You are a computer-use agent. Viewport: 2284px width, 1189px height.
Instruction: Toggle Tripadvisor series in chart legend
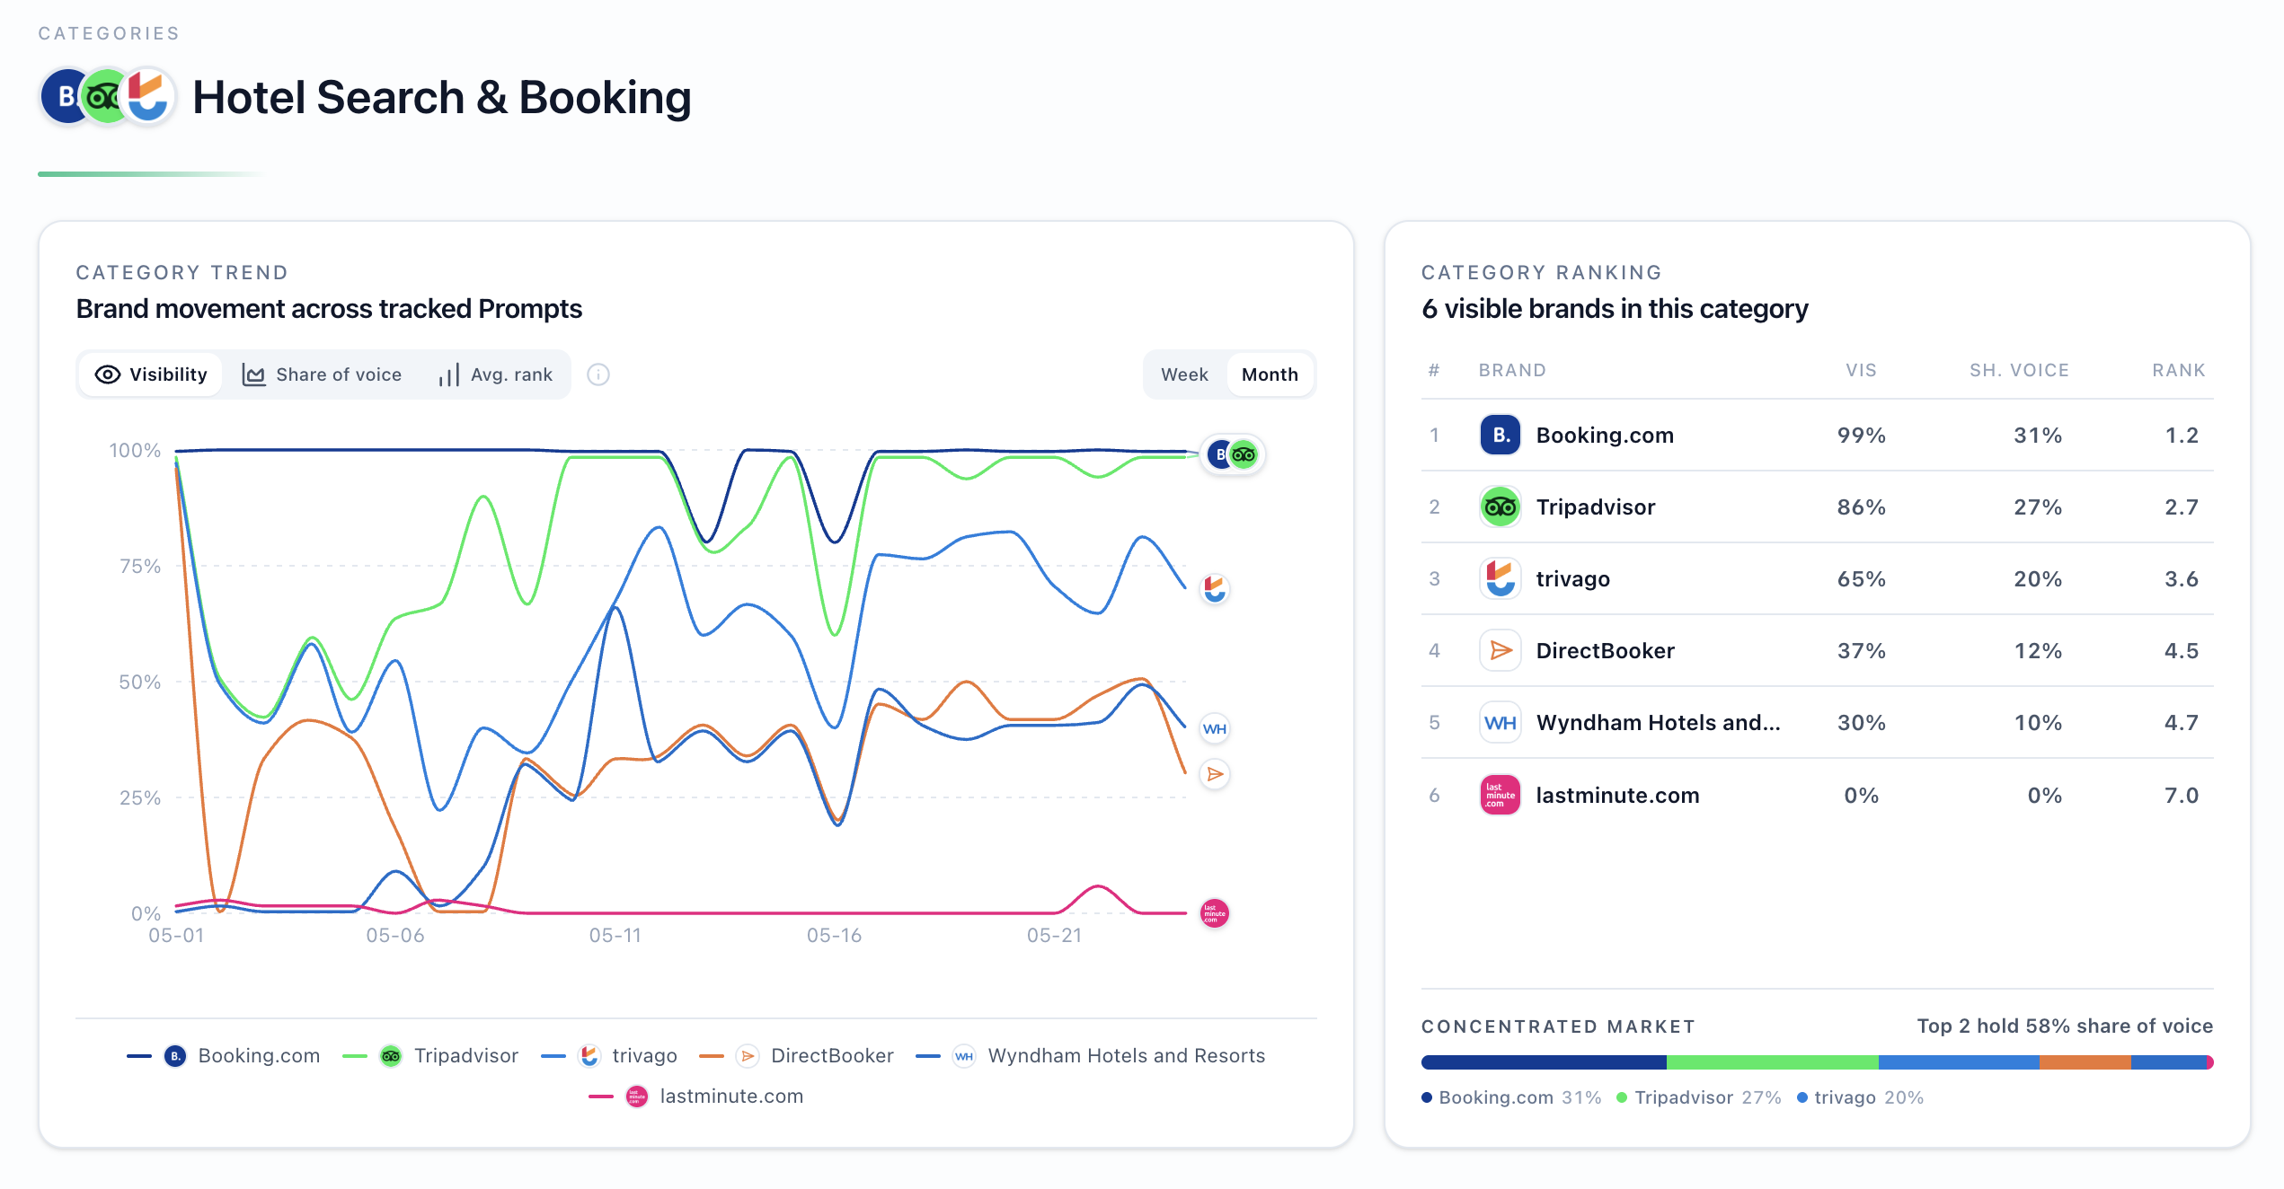(430, 1056)
